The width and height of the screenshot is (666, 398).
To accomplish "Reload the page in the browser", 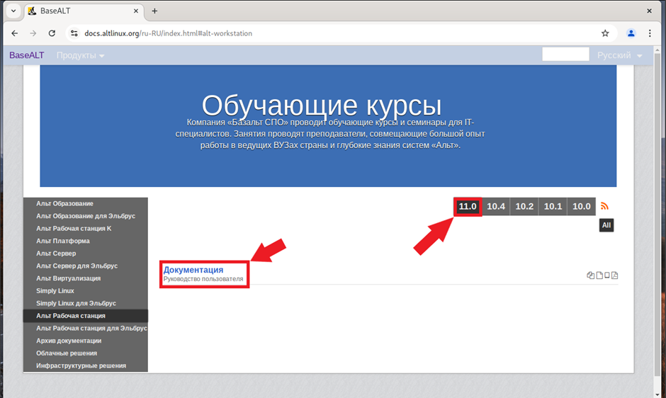I will tap(52, 33).
